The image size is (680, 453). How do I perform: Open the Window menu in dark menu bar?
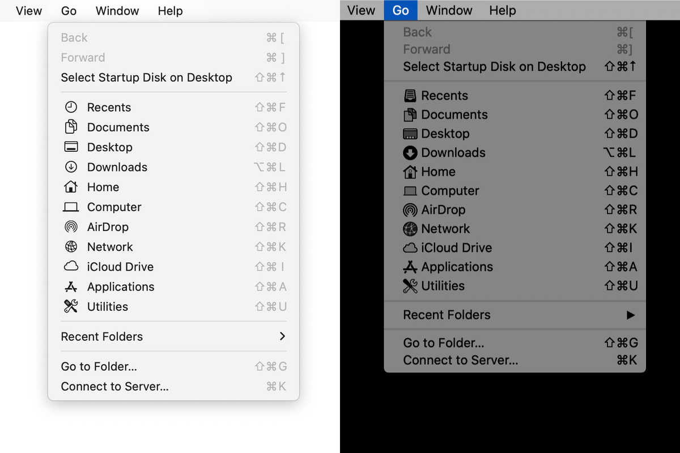point(449,10)
